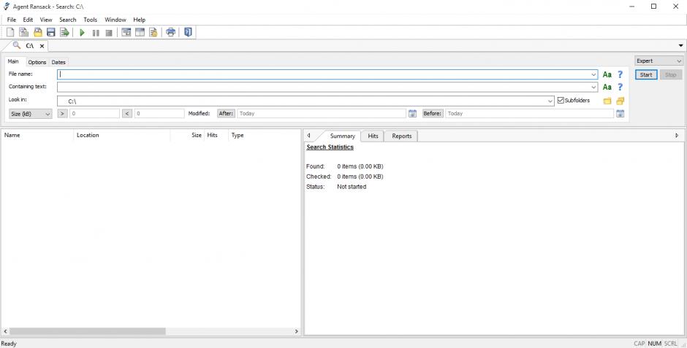This screenshot has height=348, width=687.
Task: Click the results list horizontal scrollbar thumb
Action: tap(88, 331)
